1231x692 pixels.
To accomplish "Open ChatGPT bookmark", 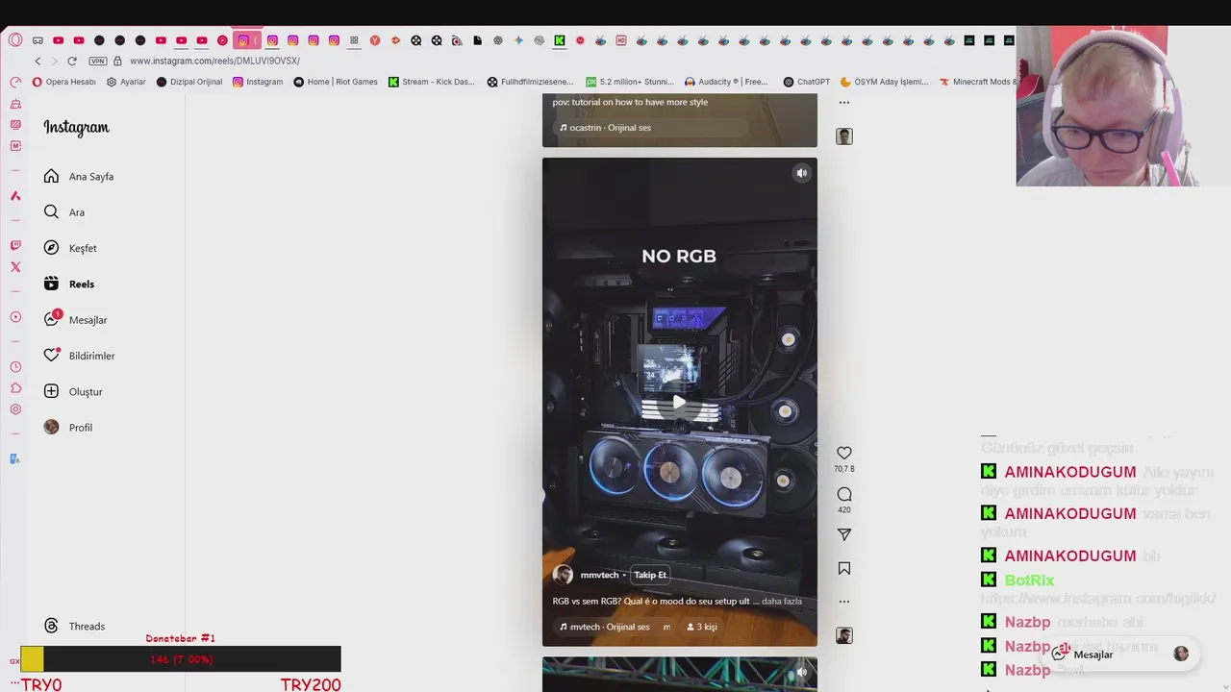I will pos(807,82).
